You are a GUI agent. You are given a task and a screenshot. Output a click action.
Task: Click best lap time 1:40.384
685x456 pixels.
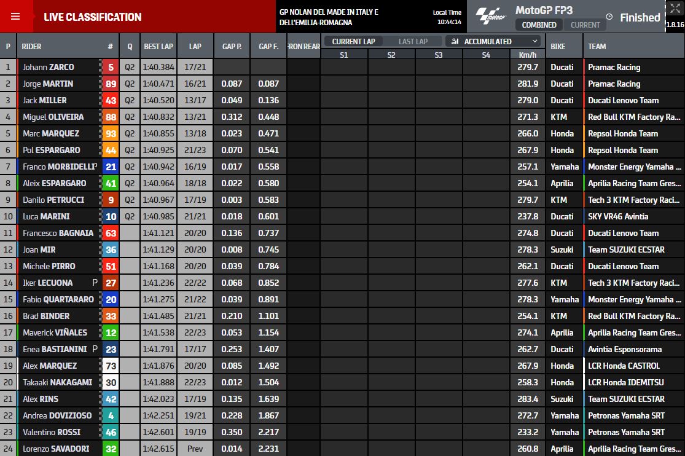[159, 68]
